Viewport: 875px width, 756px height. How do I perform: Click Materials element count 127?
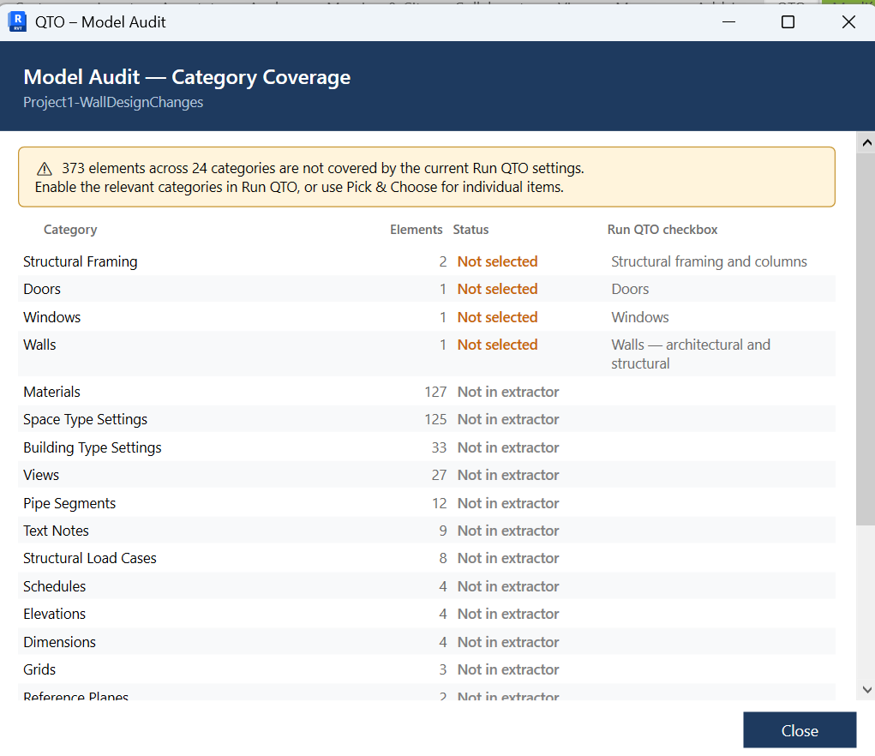(435, 392)
